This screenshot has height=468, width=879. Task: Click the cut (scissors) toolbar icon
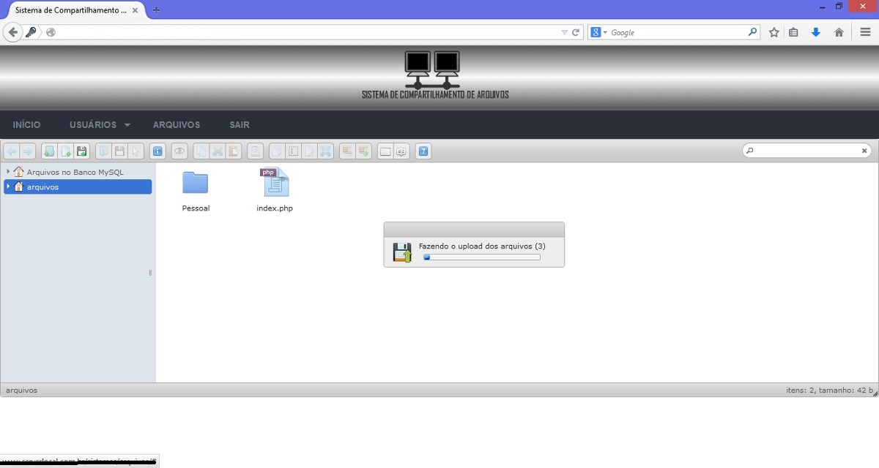point(218,151)
